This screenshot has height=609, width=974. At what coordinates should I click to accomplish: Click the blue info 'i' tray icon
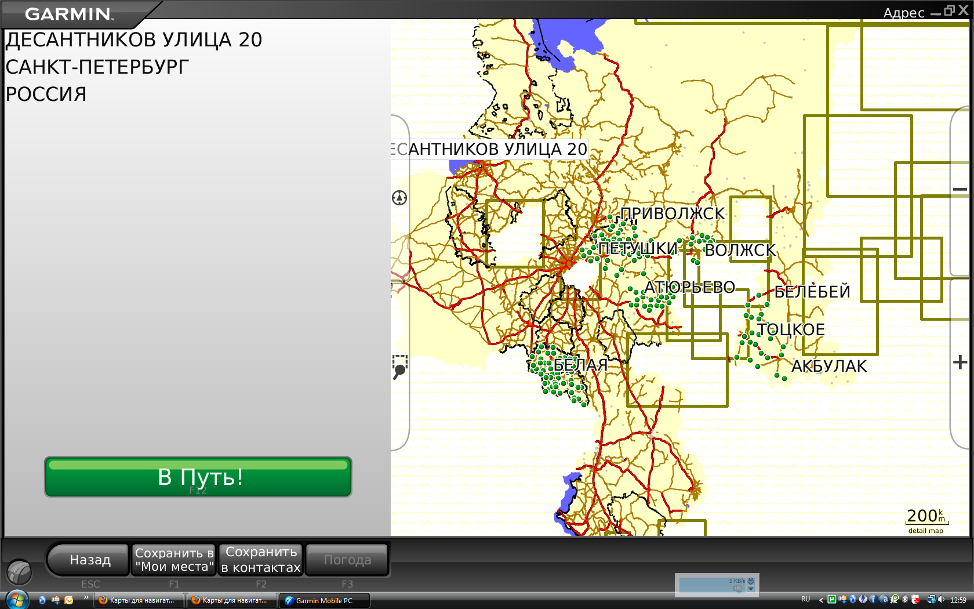pos(874,599)
